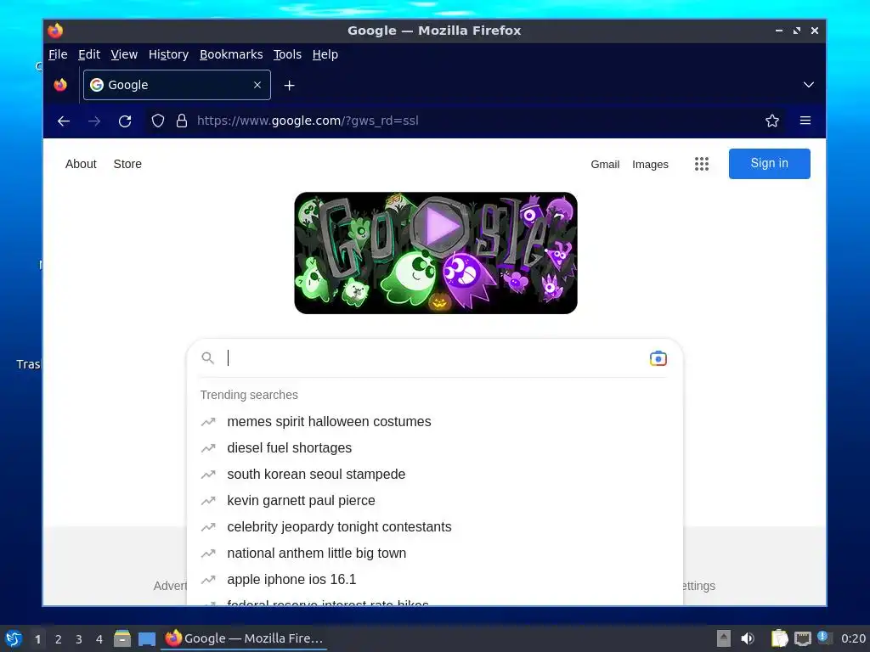Select suggestion national anthem little big town
Viewport: 870px width, 652px height.
coord(434,553)
